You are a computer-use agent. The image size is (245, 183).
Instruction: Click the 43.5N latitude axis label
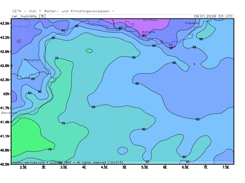pos(6,23)
